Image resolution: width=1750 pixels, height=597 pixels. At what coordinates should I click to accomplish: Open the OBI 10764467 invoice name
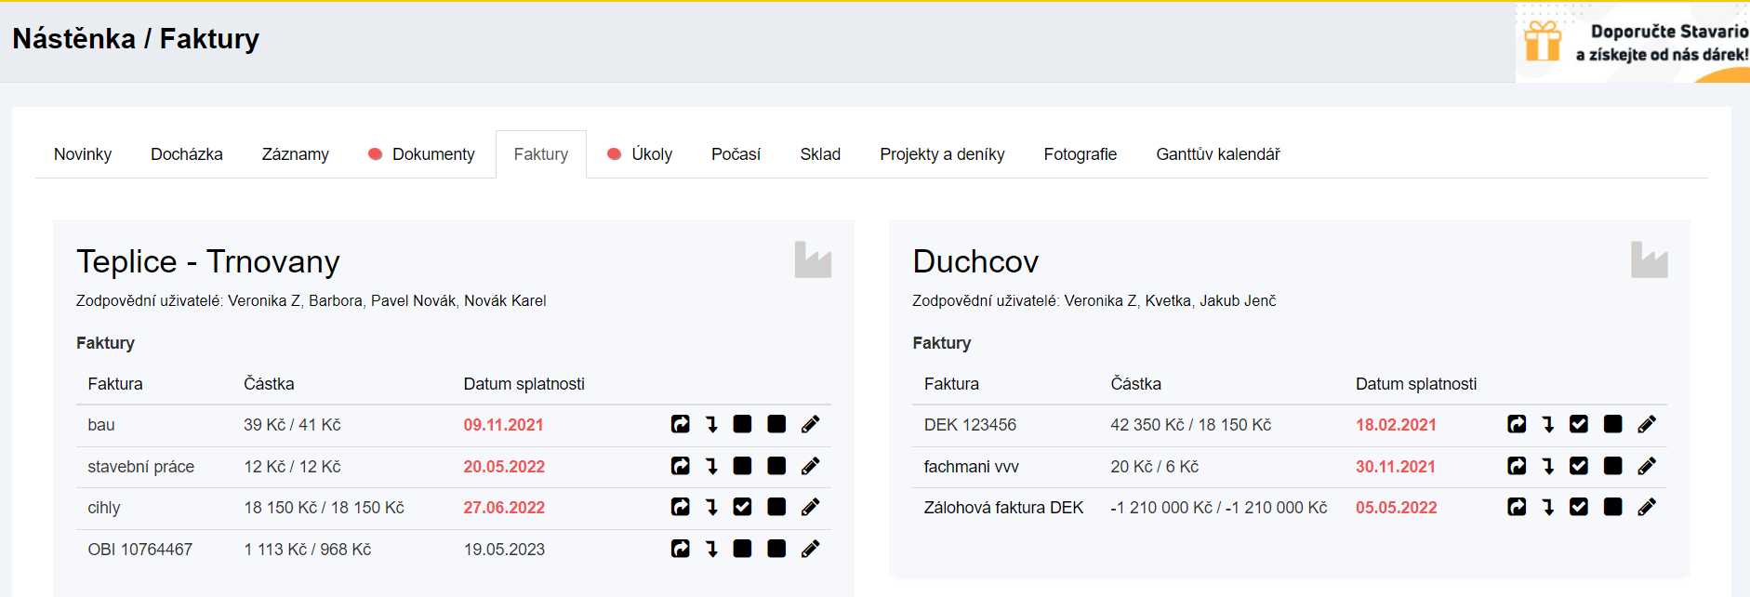coord(140,550)
